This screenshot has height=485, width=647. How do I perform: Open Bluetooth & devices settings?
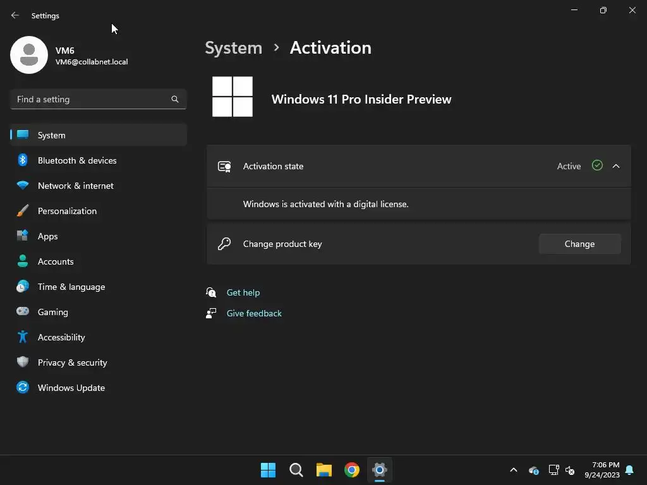pyautogui.click(x=98, y=160)
